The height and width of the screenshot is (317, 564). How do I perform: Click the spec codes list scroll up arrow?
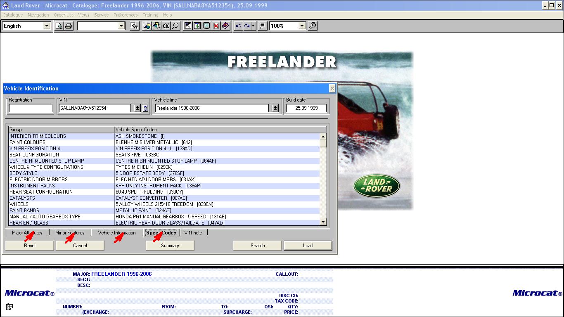coord(323,137)
